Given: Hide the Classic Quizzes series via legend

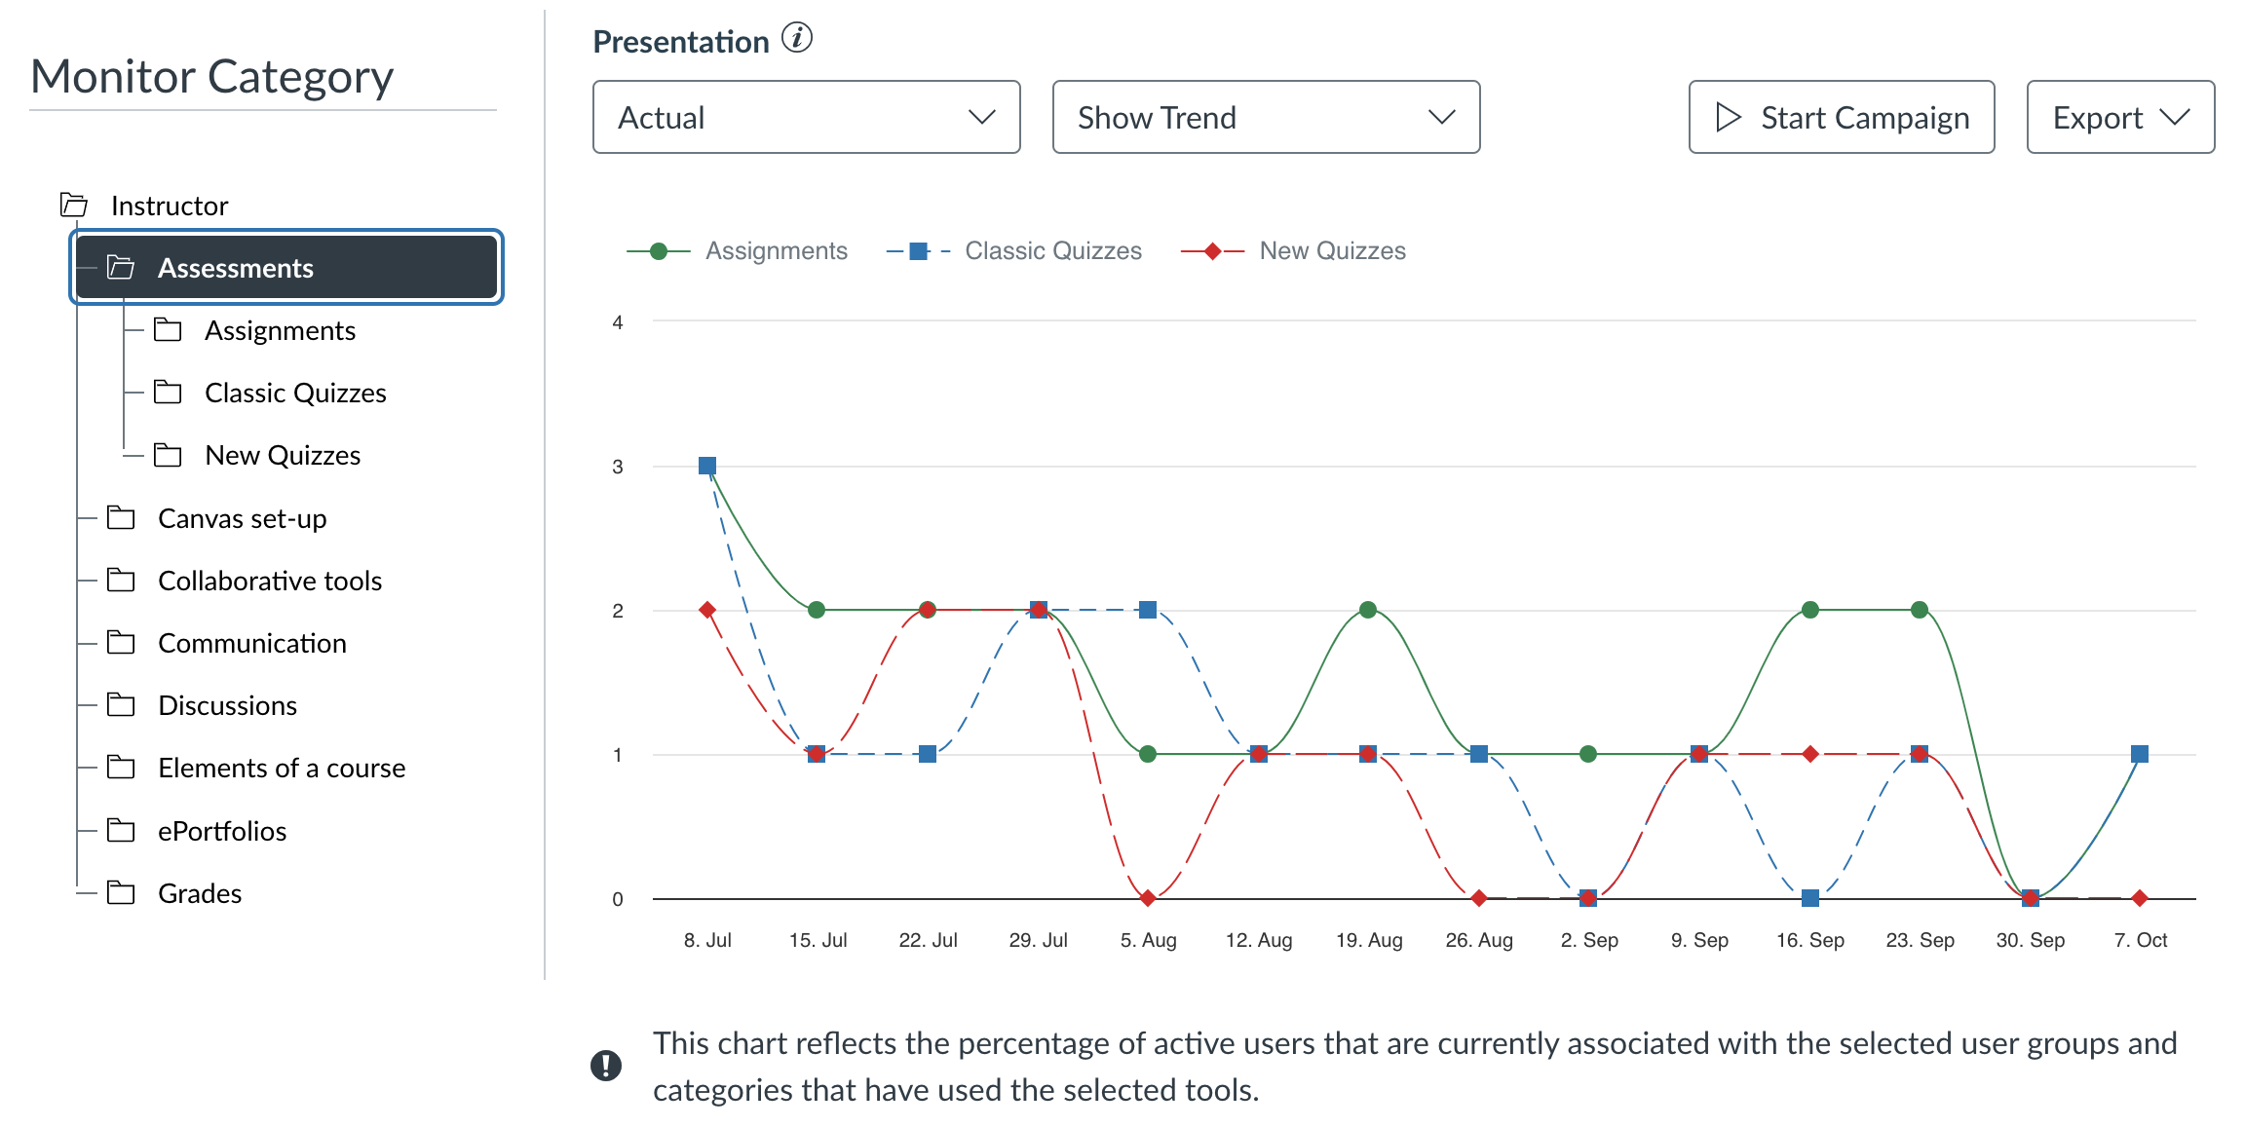Looking at the screenshot, I should [1013, 250].
